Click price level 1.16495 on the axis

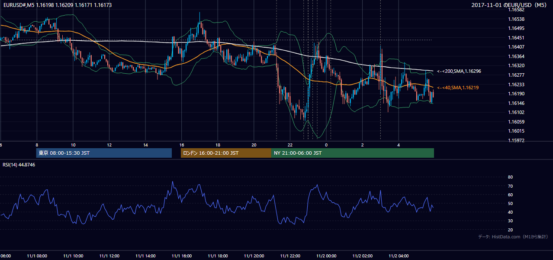pyautogui.click(x=517, y=28)
